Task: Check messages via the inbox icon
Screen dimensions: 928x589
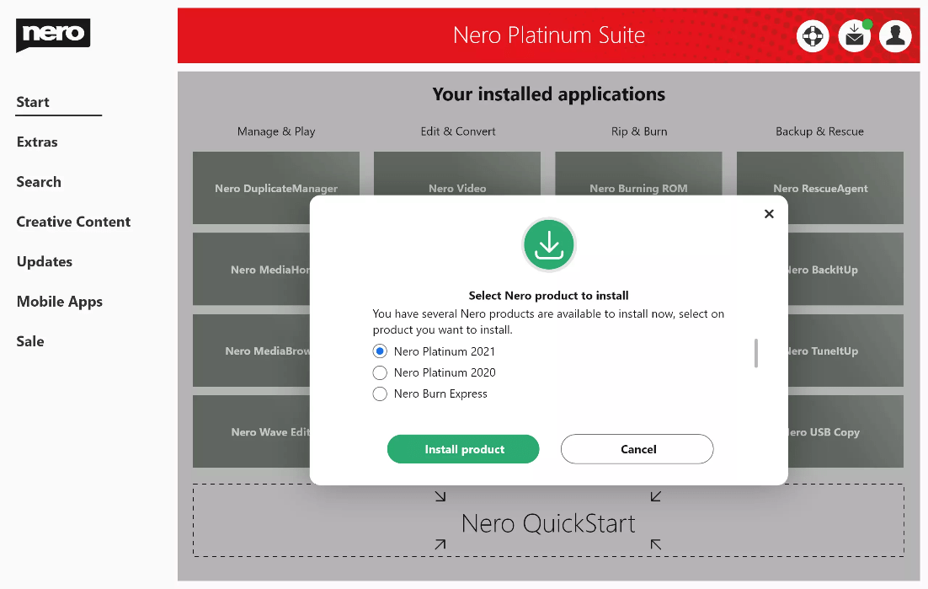Action: 854,35
